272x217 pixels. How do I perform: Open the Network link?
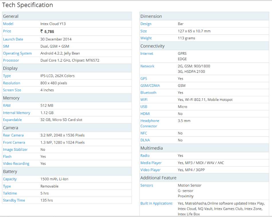coord(147,66)
